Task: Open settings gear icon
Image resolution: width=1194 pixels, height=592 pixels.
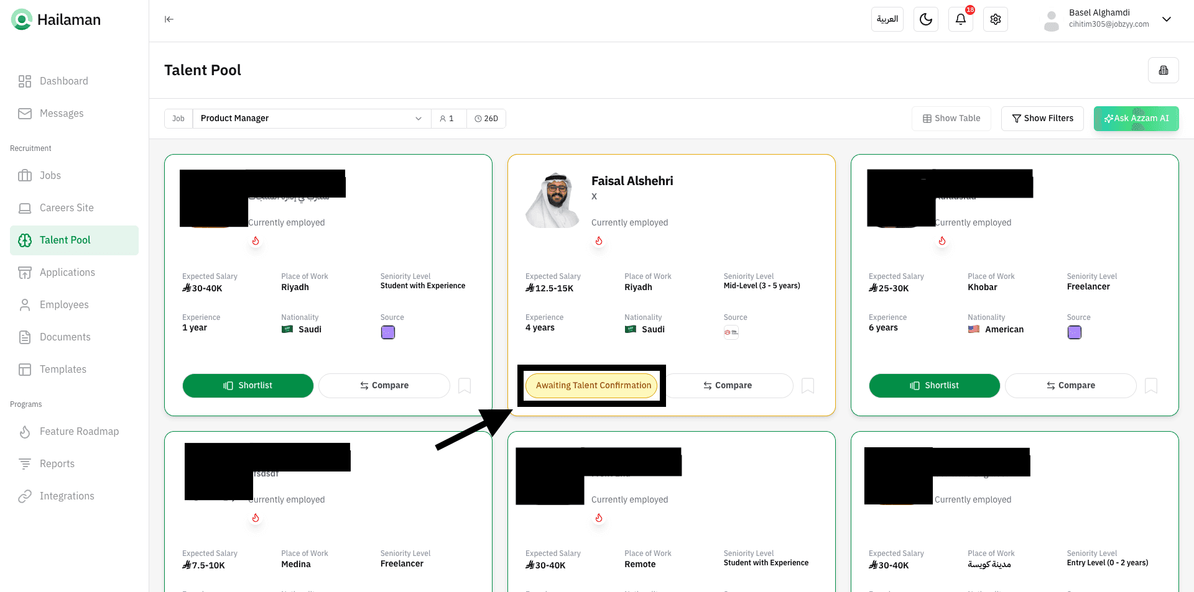Action: pyautogui.click(x=996, y=19)
